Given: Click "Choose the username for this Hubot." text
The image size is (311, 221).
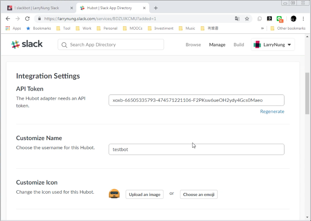Looking at the screenshot, I should click(55, 148).
